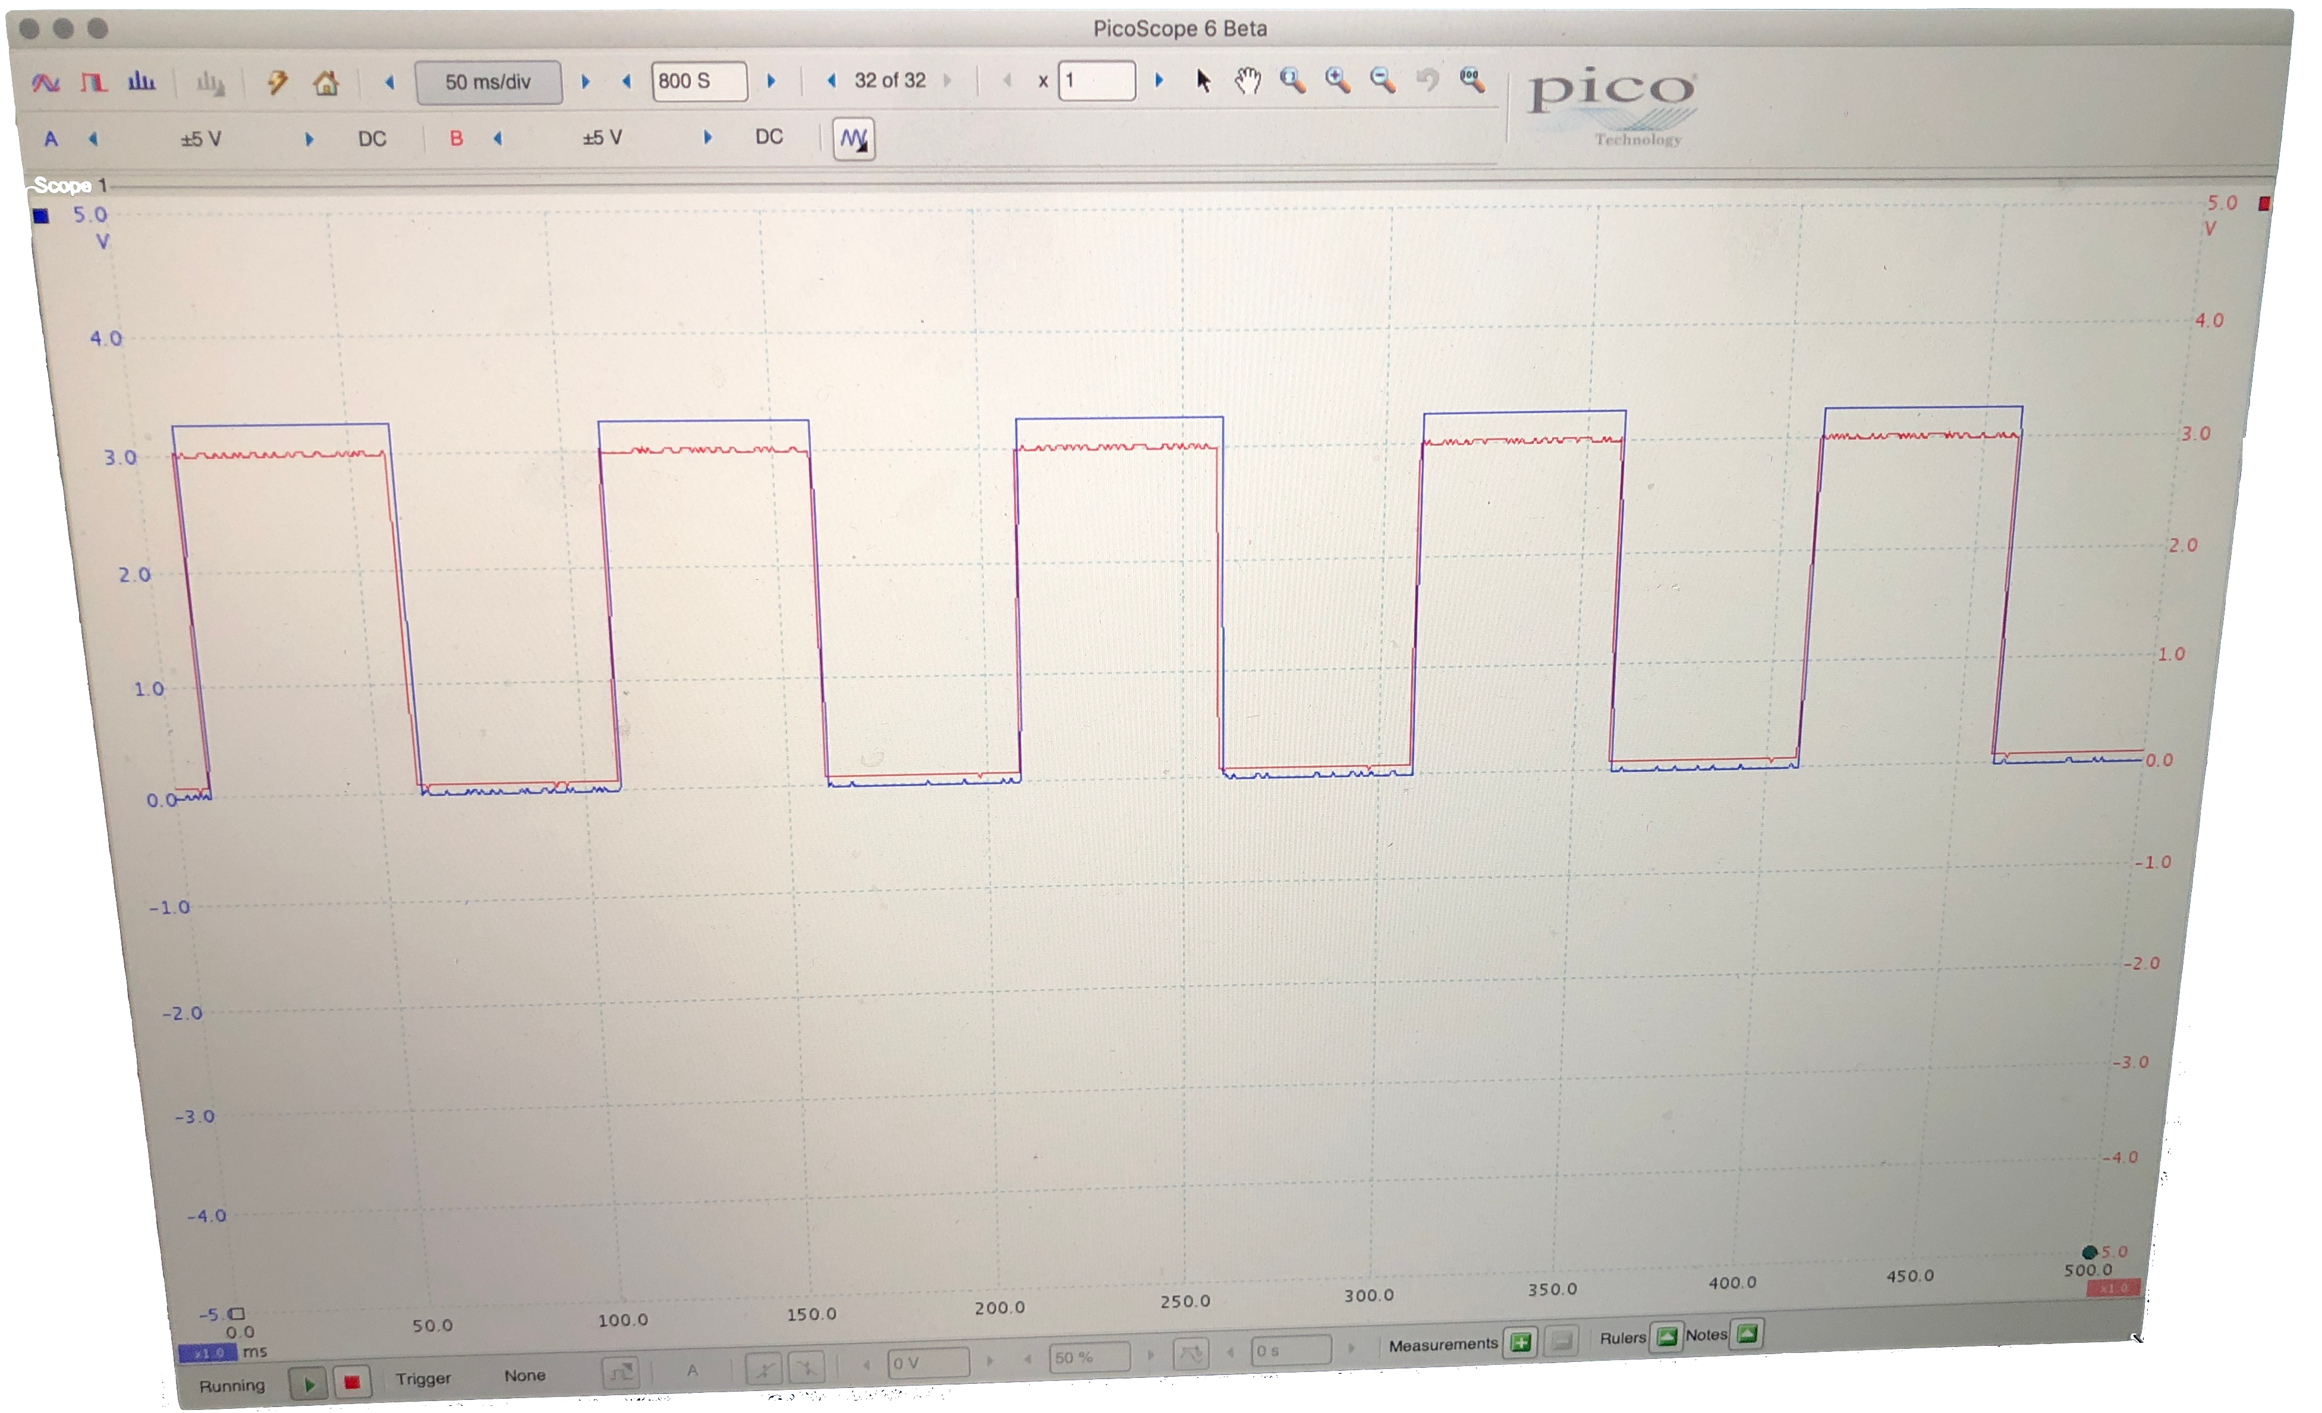Decrease Channel A voltage range
The image size is (2322, 1413).
[x=93, y=140]
